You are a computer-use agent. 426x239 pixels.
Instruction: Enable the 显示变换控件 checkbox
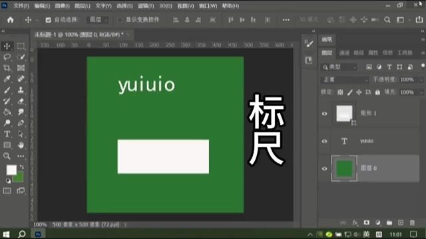pos(120,20)
